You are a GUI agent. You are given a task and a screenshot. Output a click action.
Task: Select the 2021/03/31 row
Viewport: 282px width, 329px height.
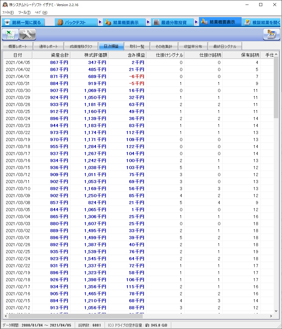point(91,83)
